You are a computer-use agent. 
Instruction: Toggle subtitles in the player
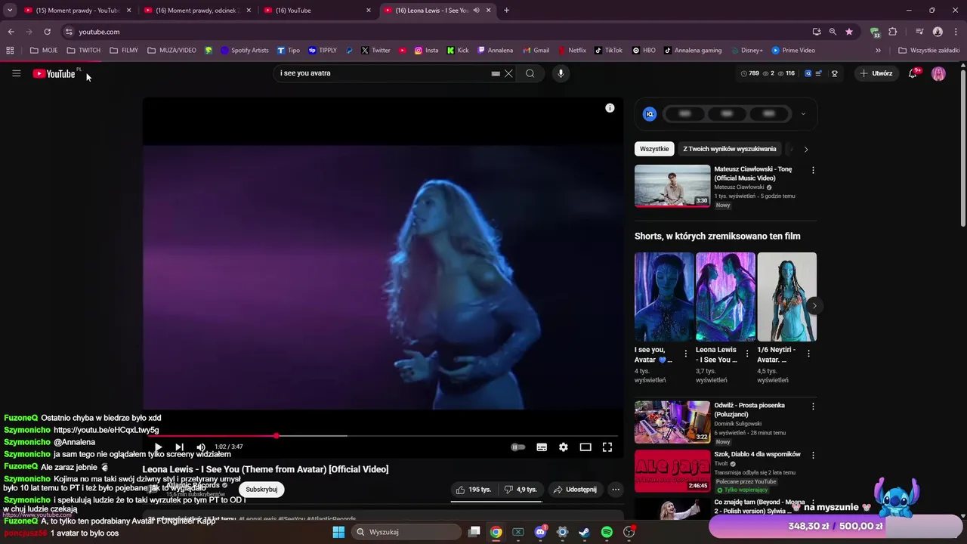(x=542, y=447)
